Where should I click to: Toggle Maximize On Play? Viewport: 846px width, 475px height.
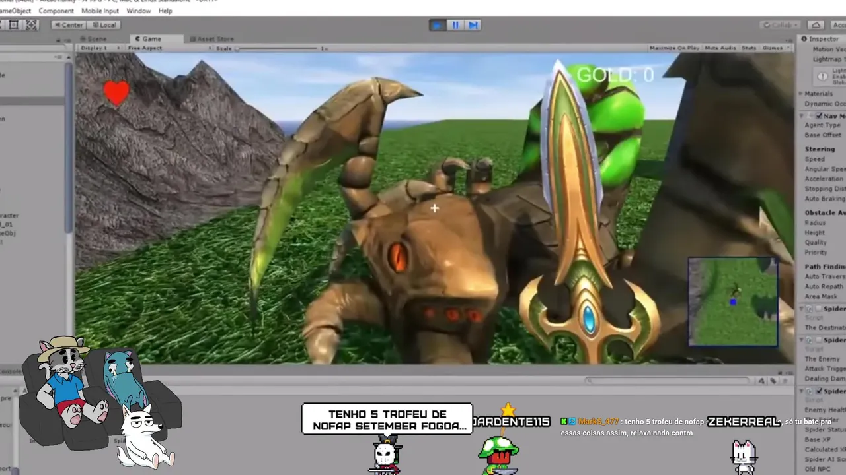click(x=674, y=48)
